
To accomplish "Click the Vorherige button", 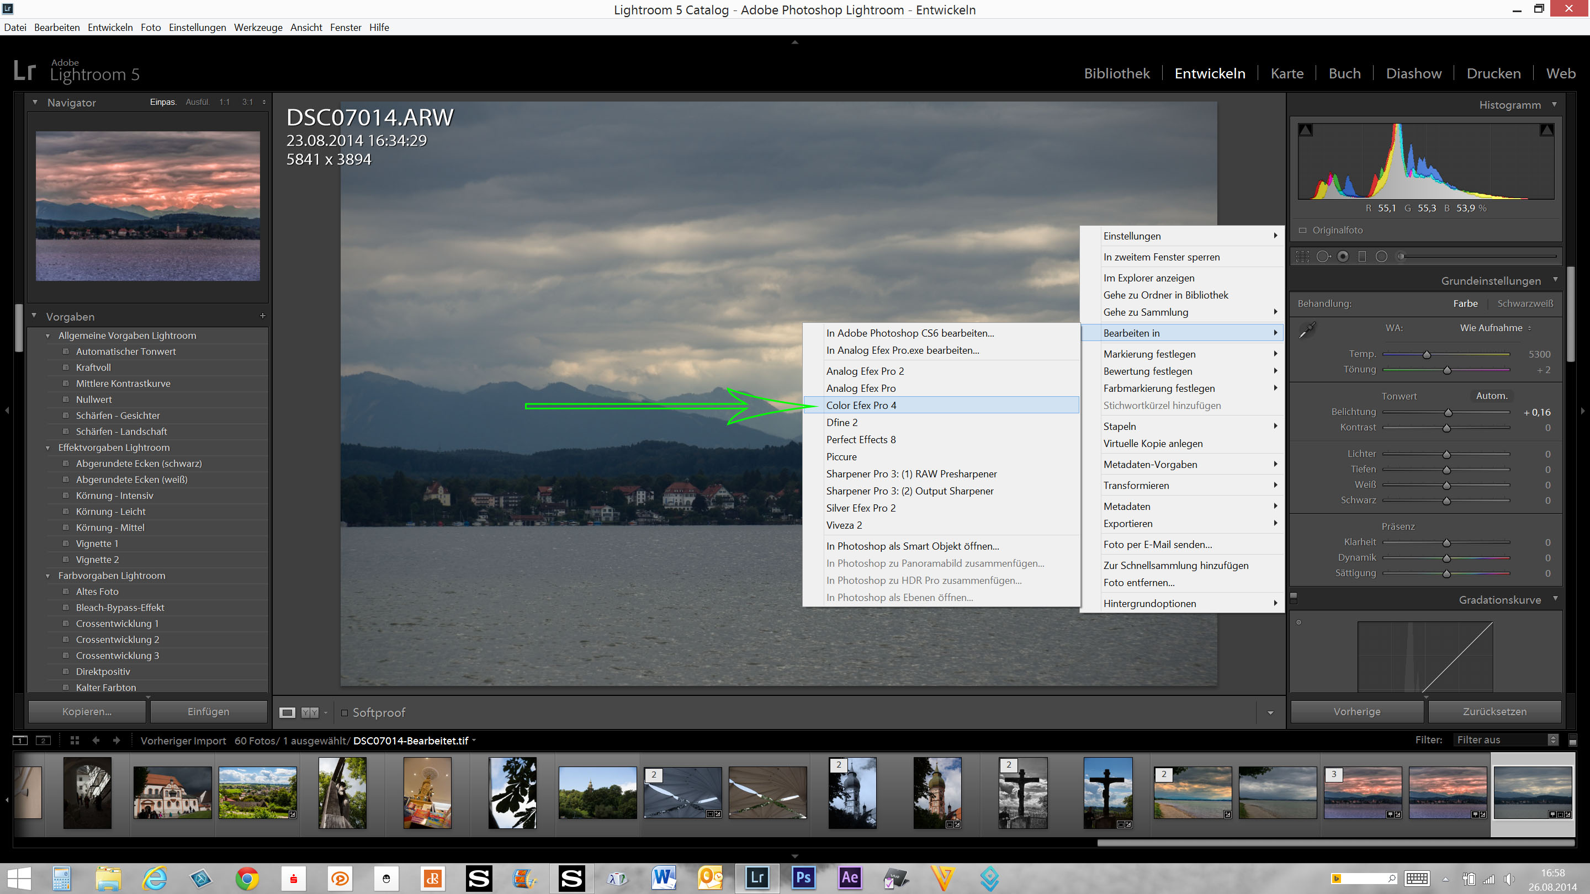I will tap(1356, 711).
